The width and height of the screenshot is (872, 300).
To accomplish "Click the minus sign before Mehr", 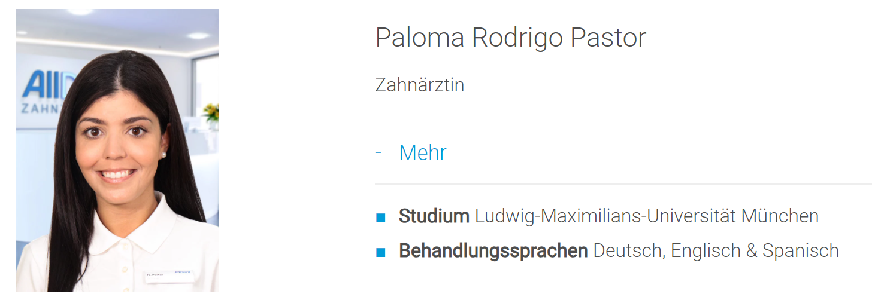I will coord(379,152).
